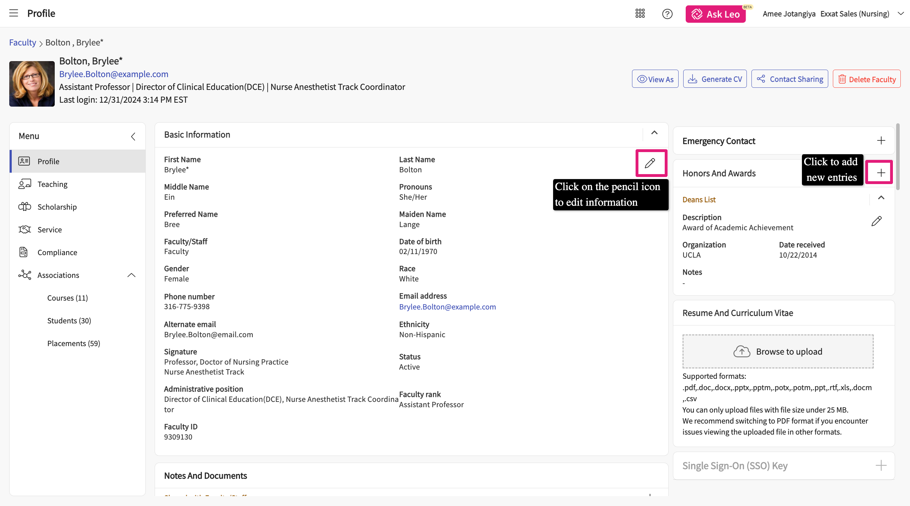Image resolution: width=910 pixels, height=506 pixels.
Task: Collapse the Associations menu group
Action: point(131,275)
